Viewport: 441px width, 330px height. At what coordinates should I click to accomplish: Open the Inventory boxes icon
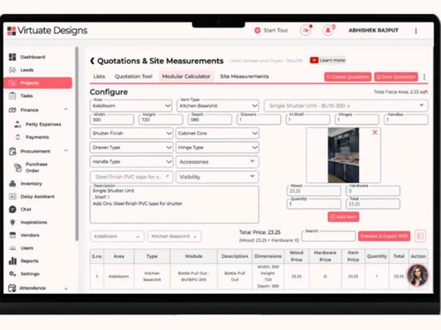pos(12,184)
